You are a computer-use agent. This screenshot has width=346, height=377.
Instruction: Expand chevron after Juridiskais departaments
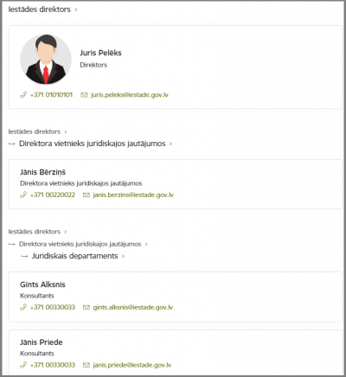coord(124,256)
